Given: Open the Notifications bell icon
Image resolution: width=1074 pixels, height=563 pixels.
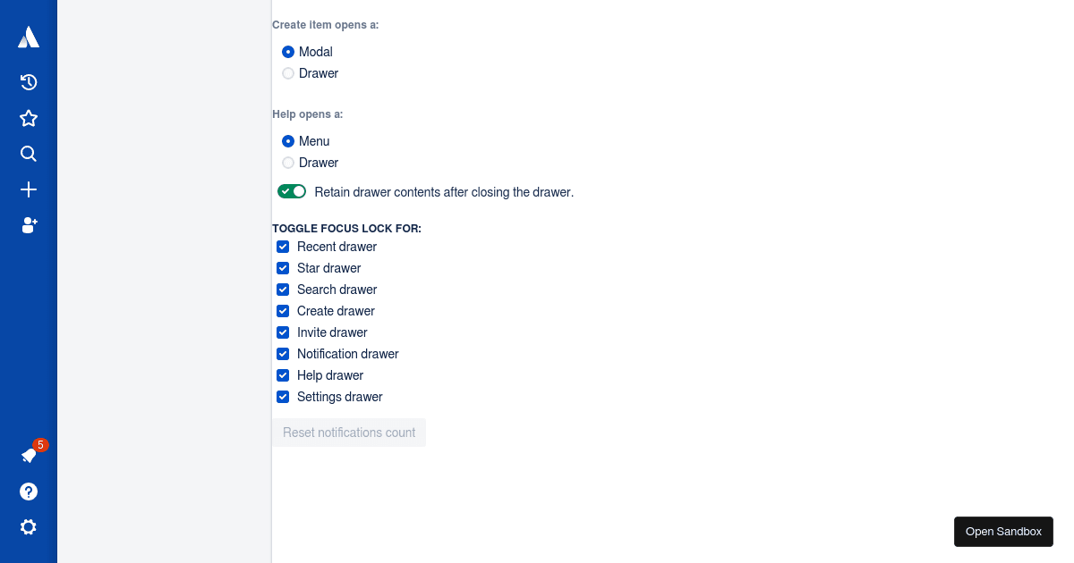Looking at the screenshot, I should (29, 456).
